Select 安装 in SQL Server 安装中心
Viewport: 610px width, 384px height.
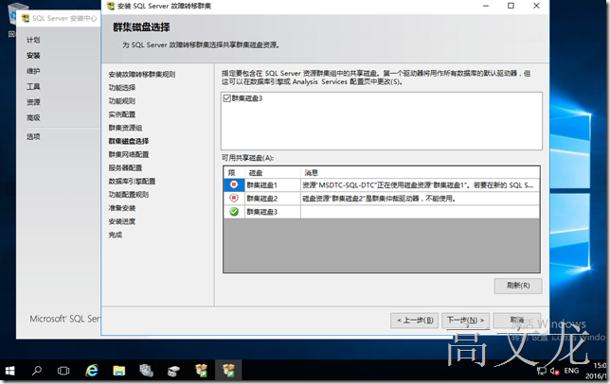33,56
